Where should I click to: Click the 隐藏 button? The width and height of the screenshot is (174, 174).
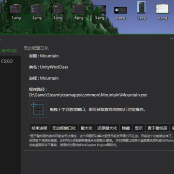pos(126,128)
